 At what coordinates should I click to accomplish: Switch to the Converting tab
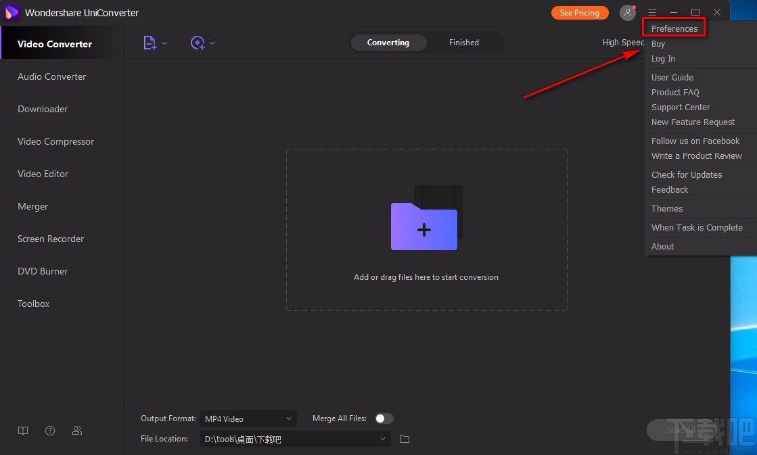pyautogui.click(x=388, y=43)
